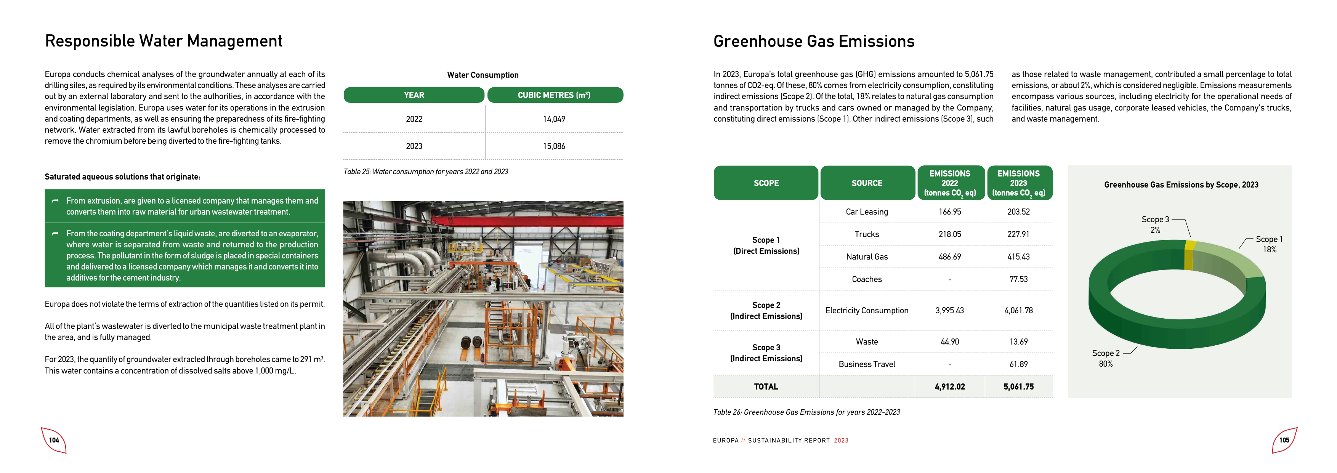The image size is (1337, 473).
Task: Click the 'Water Consumption' table title
Action: pos(483,75)
